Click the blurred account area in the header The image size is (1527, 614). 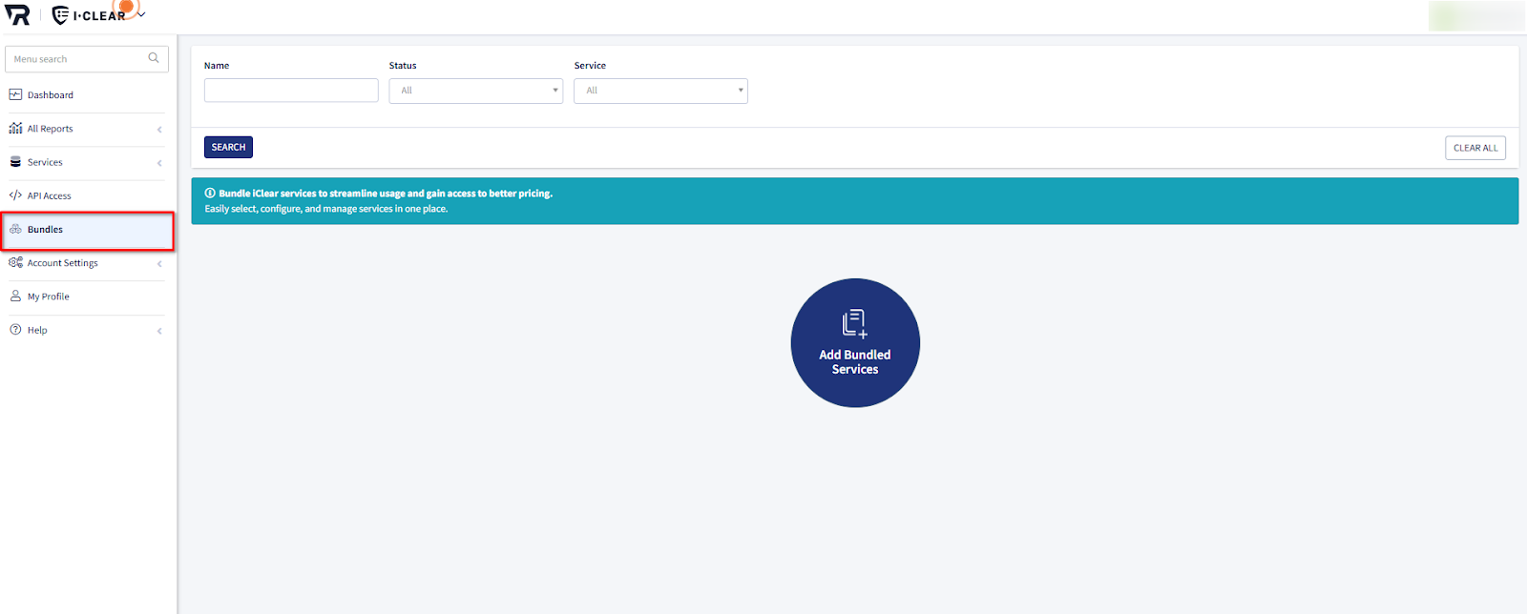[x=1475, y=15]
